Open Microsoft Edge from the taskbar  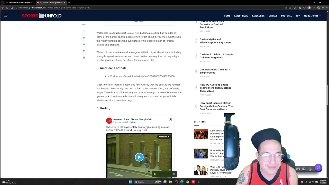click(182, 182)
